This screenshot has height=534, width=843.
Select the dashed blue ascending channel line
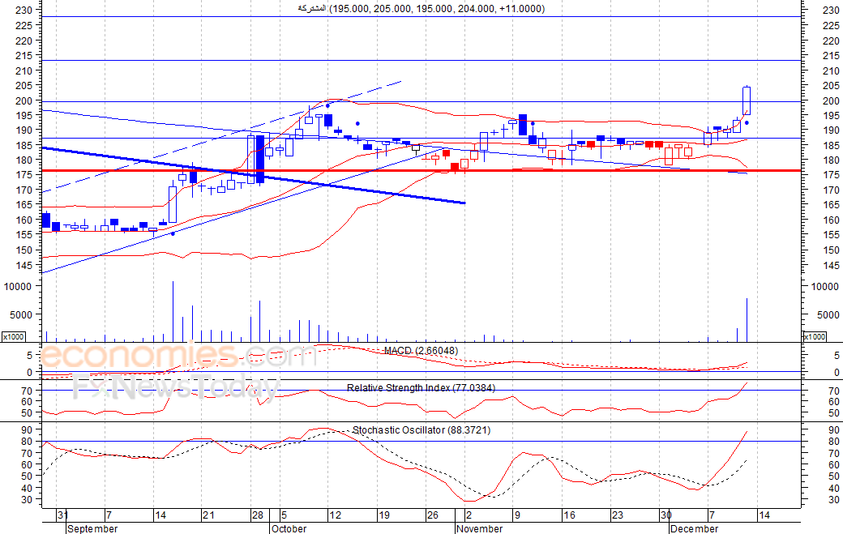(x=221, y=136)
